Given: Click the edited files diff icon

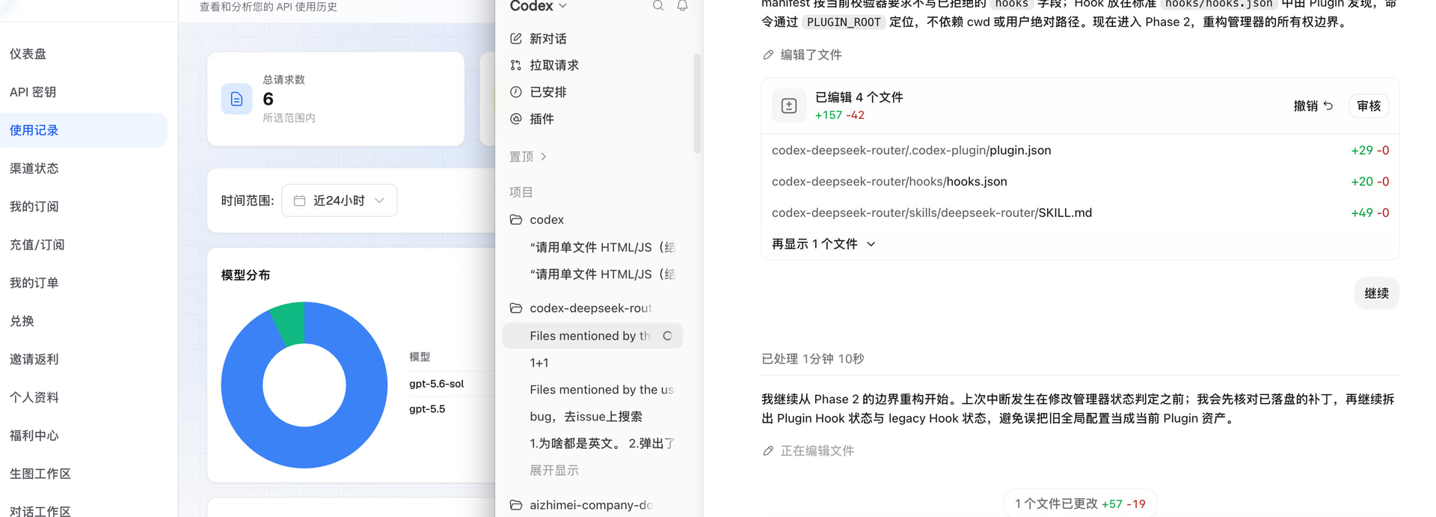Looking at the screenshot, I should click(x=789, y=105).
